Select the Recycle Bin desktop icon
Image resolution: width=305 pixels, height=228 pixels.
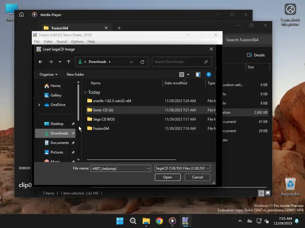click(290, 186)
